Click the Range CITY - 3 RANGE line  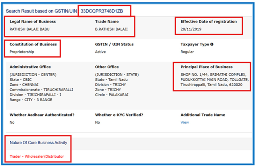30,100
